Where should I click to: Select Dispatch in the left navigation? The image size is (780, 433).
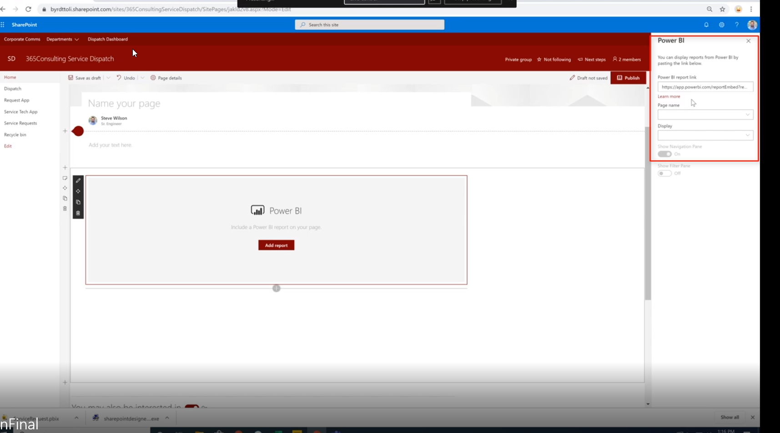pyautogui.click(x=13, y=89)
